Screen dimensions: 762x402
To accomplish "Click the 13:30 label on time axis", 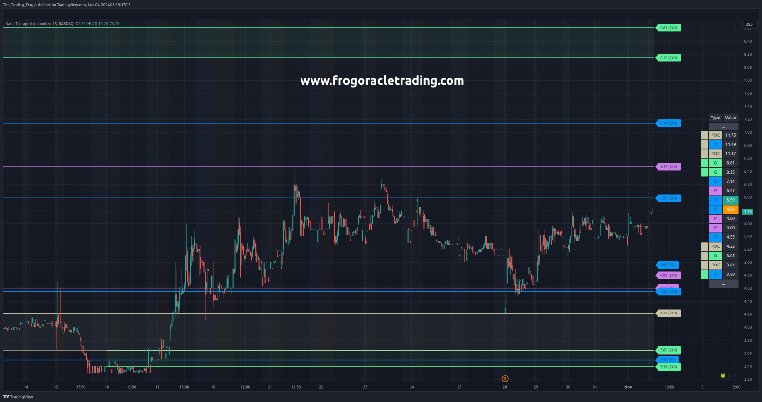I will pos(81,387).
